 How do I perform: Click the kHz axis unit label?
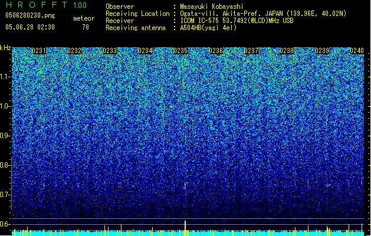(x=5, y=48)
